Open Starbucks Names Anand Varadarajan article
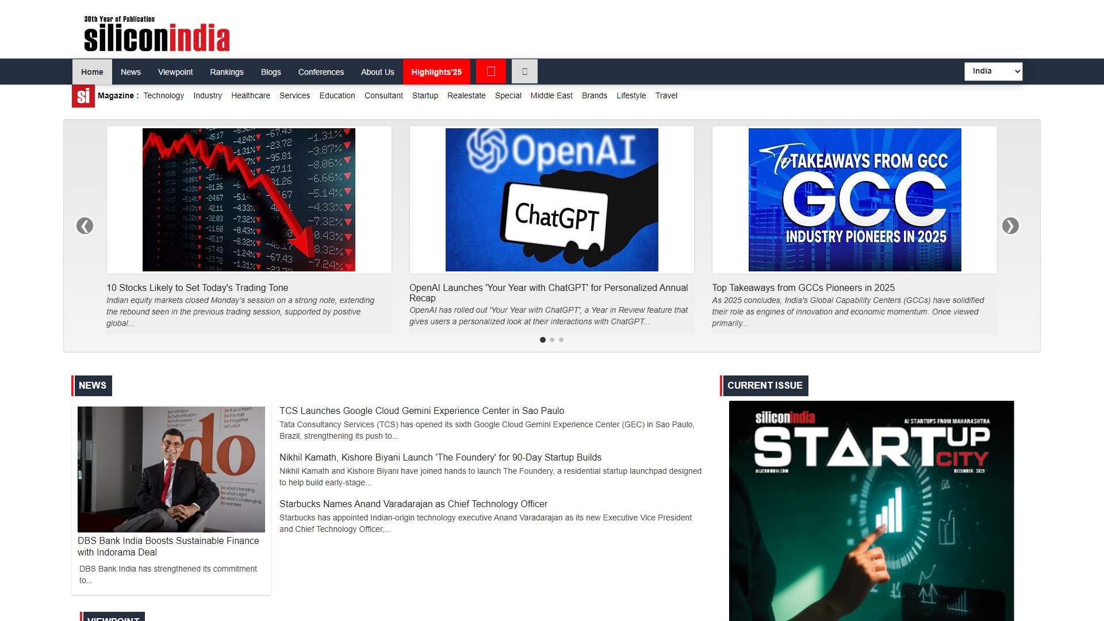The height and width of the screenshot is (621, 1104). (x=413, y=504)
